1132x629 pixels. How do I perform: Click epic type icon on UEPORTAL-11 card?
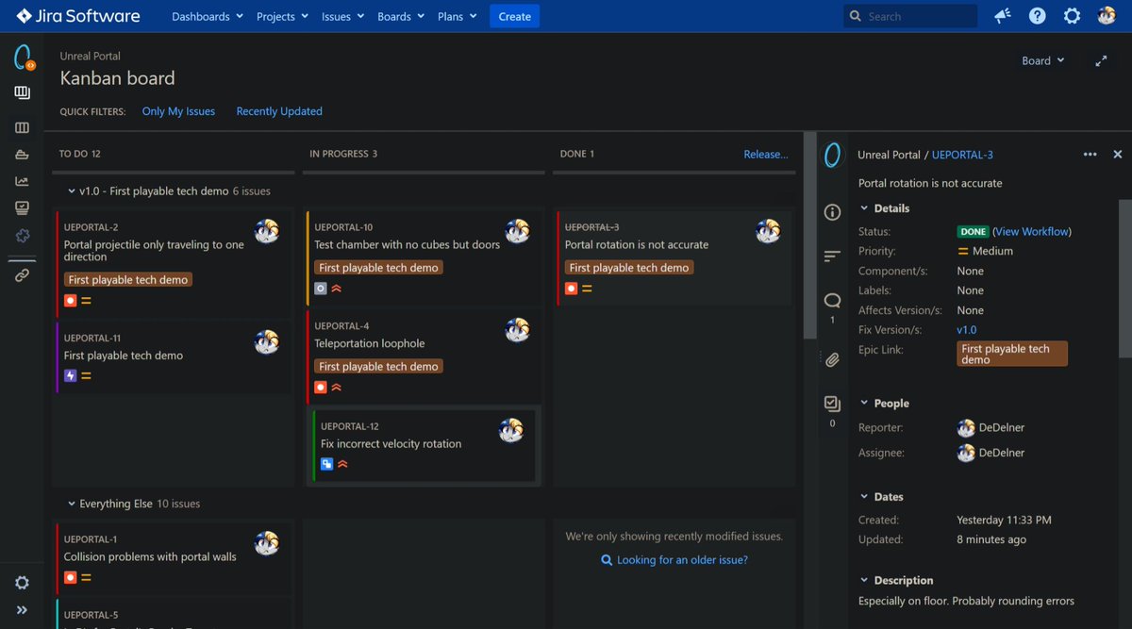coord(70,375)
